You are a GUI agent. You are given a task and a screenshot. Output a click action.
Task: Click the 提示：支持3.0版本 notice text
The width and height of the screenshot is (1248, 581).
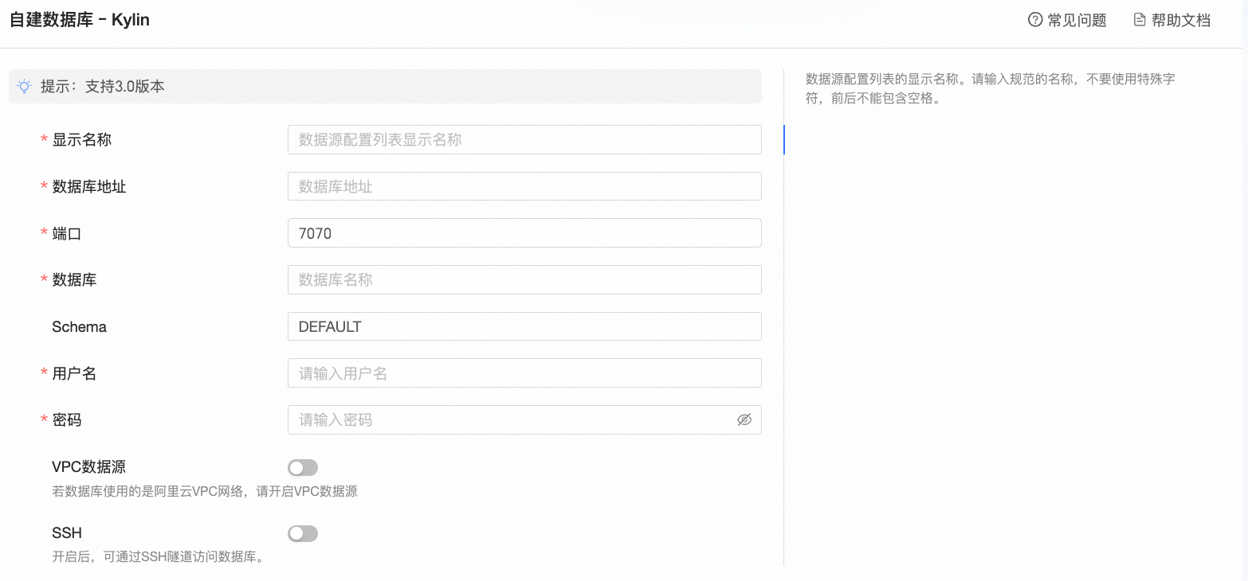103,87
